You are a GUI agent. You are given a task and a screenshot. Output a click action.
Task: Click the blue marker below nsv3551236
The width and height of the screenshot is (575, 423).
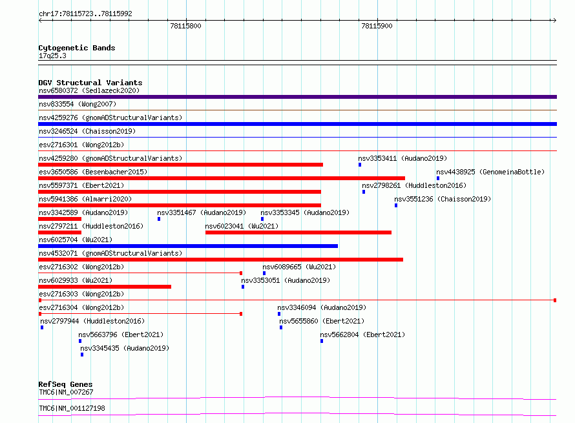tap(396, 205)
